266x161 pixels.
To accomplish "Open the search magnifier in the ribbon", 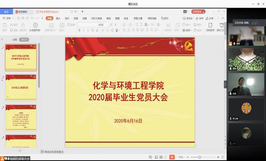I will tap(164, 18).
